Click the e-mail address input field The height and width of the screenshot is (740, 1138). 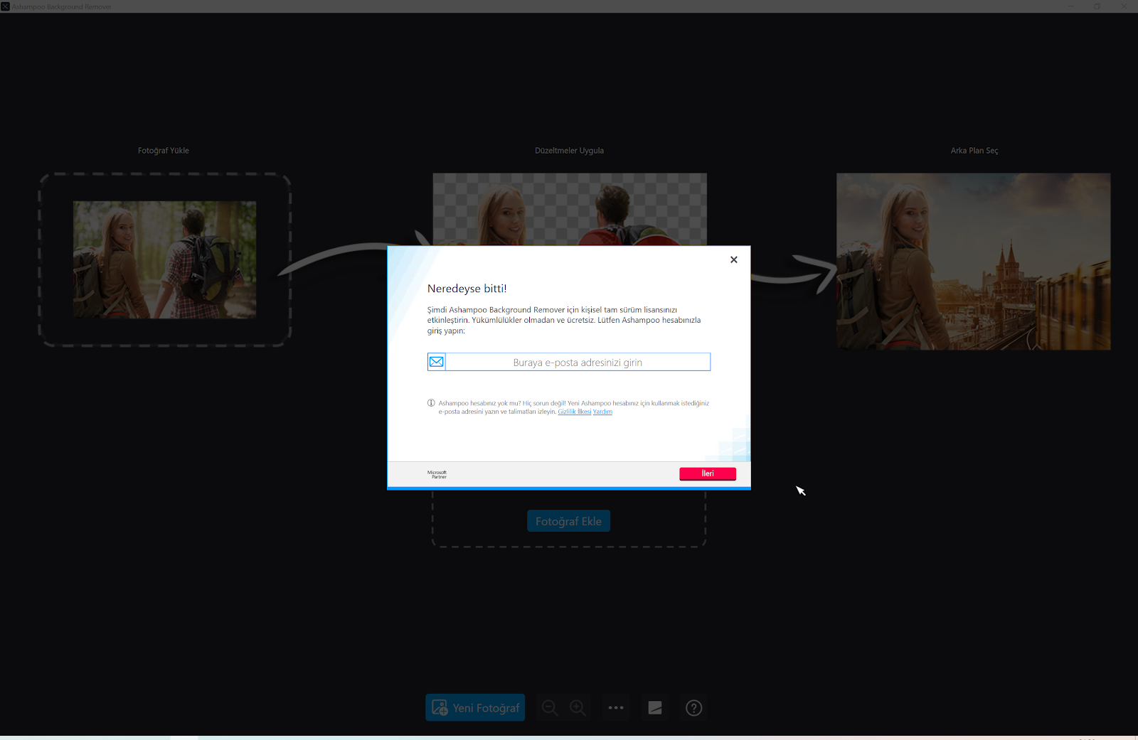pyautogui.click(x=578, y=362)
